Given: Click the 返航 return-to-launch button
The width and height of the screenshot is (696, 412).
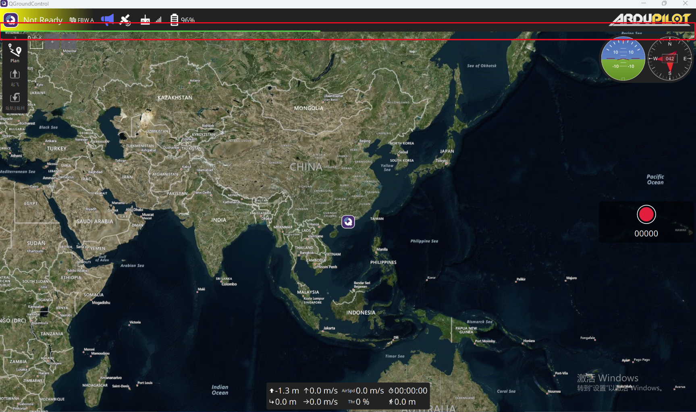Looking at the screenshot, I should tap(15, 101).
